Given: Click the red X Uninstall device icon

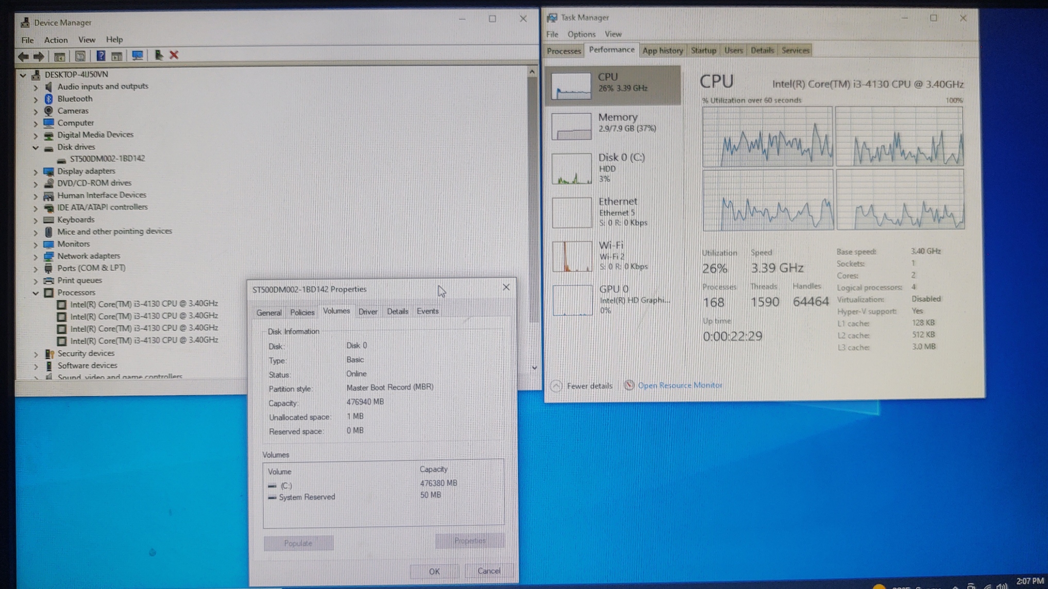Looking at the screenshot, I should click(174, 55).
